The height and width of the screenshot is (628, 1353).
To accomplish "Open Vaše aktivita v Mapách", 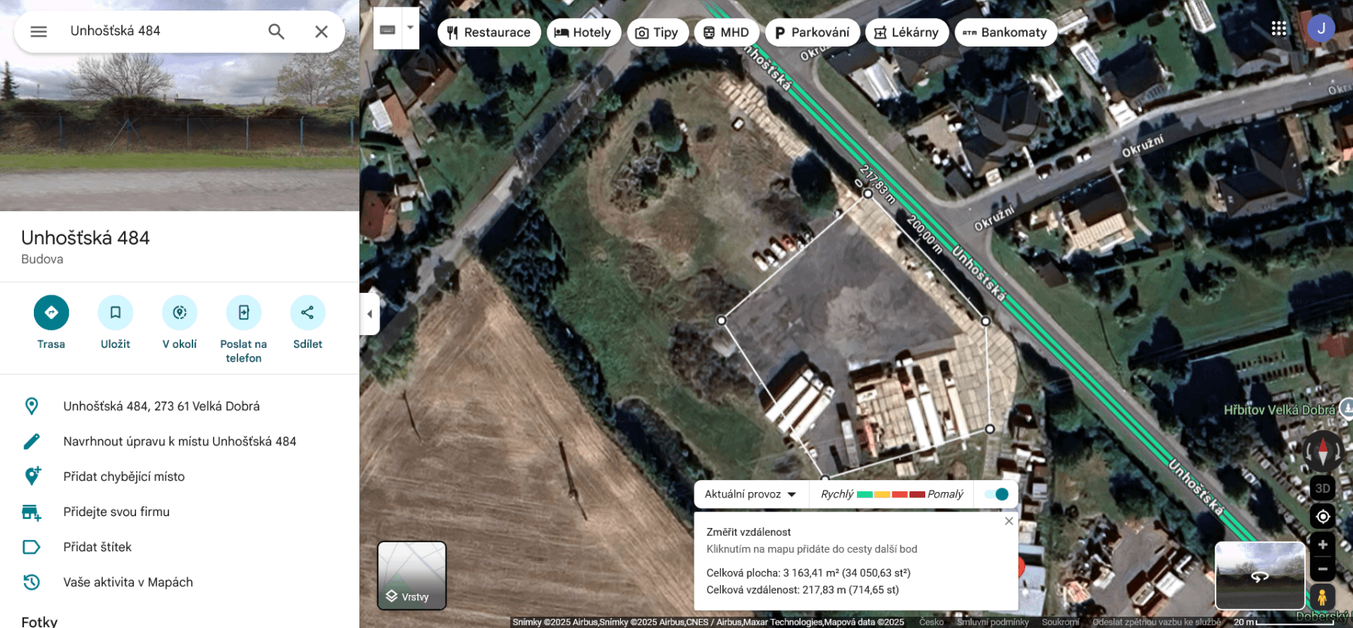I will 128,583.
